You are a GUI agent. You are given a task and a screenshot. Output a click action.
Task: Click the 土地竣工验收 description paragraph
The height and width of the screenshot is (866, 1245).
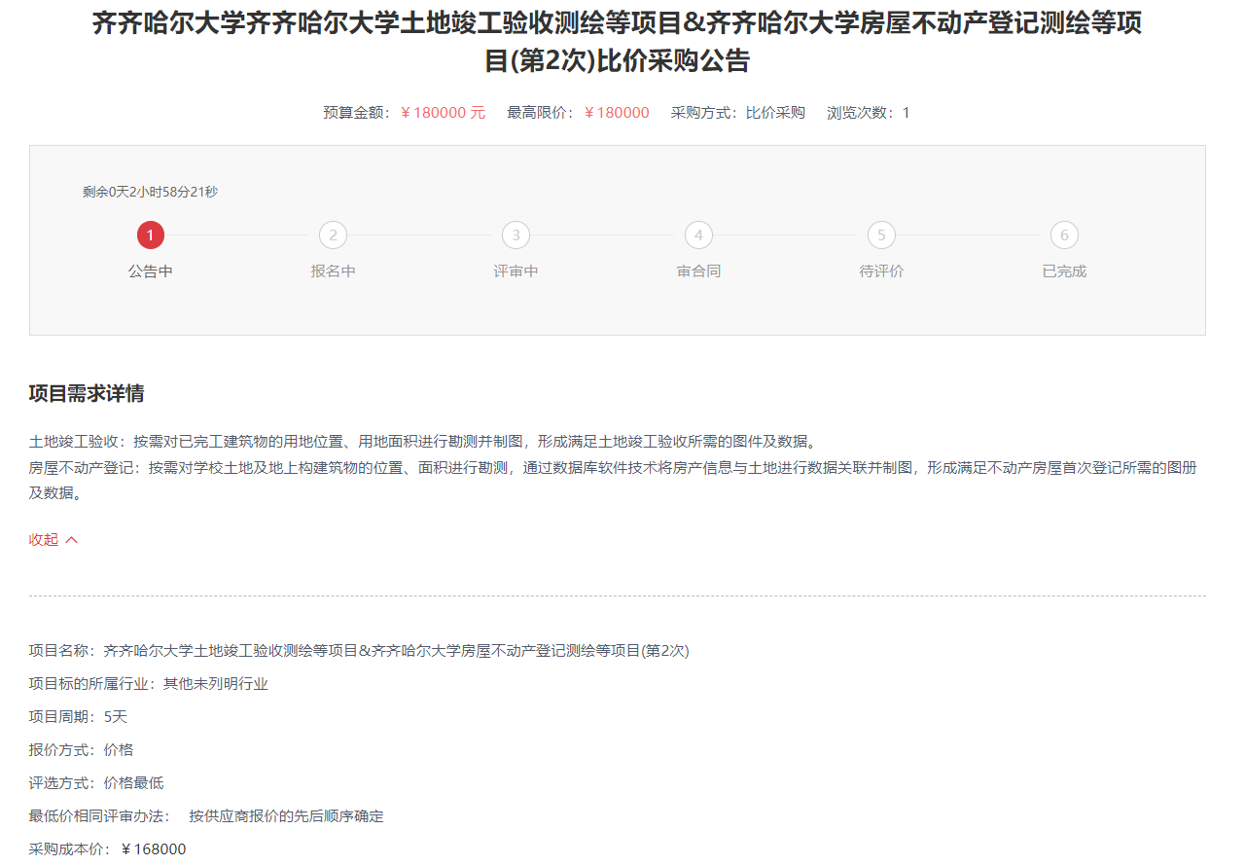point(422,441)
